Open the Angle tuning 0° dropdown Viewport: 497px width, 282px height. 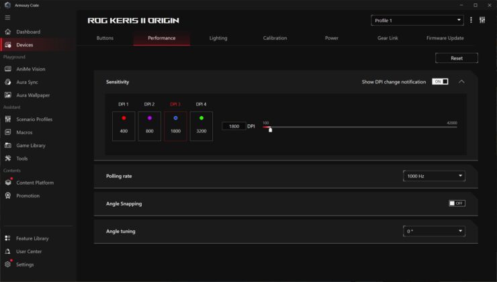click(434, 231)
